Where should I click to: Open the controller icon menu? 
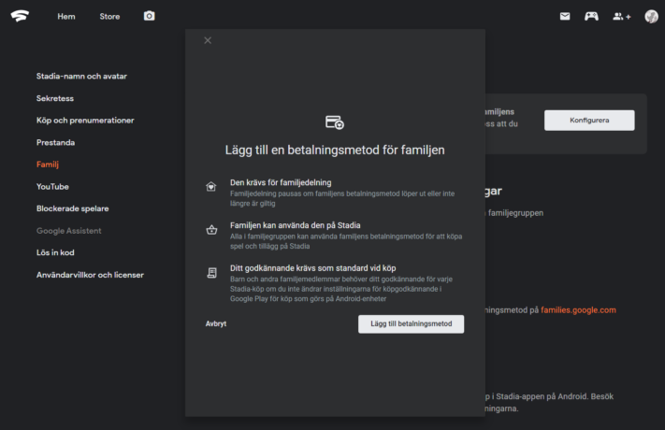pos(591,16)
